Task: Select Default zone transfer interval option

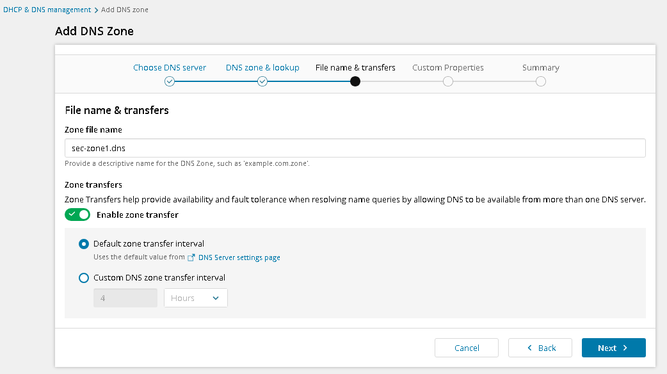Action: click(83, 243)
